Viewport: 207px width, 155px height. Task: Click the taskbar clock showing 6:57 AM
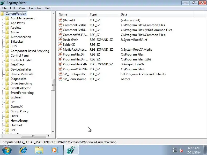(x=194, y=150)
